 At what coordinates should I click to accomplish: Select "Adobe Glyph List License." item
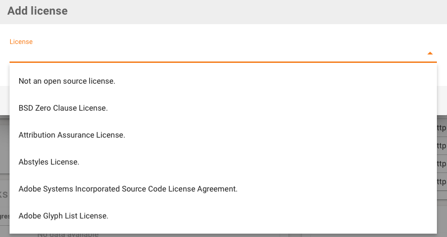64,216
